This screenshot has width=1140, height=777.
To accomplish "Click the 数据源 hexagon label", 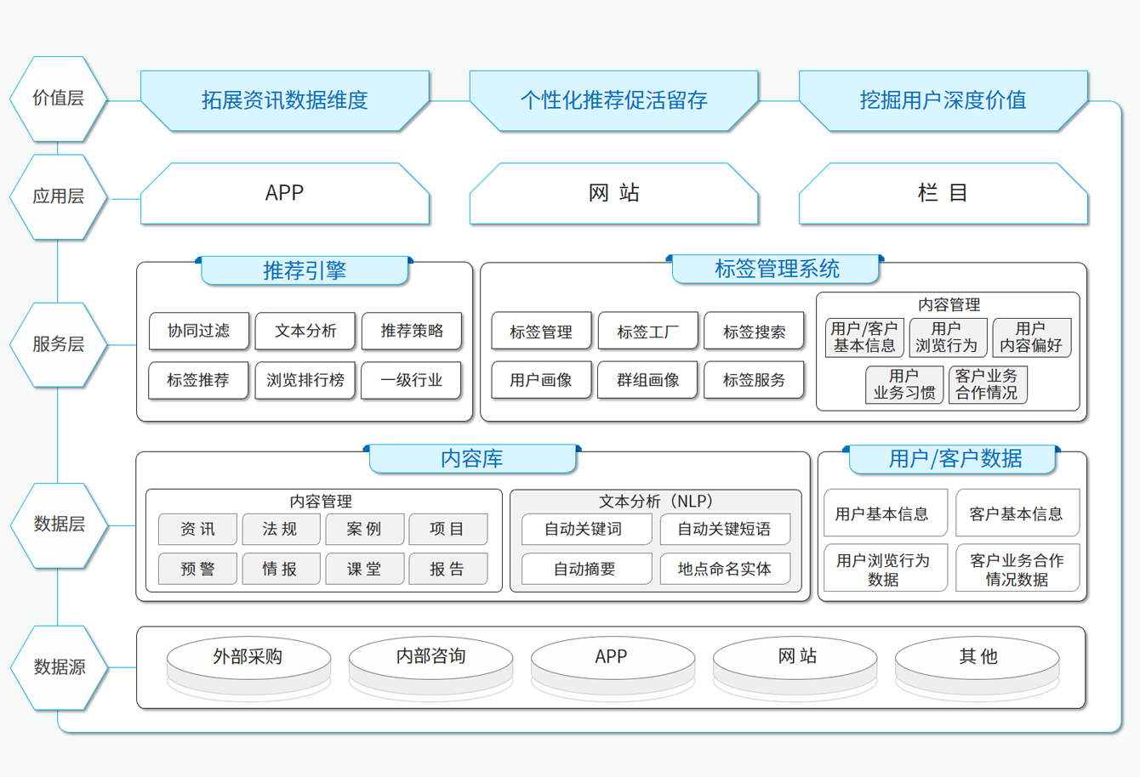I will click(59, 667).
